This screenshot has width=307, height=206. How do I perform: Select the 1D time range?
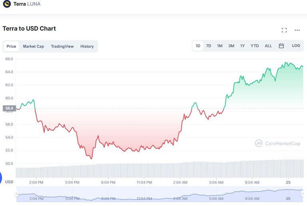198,46
